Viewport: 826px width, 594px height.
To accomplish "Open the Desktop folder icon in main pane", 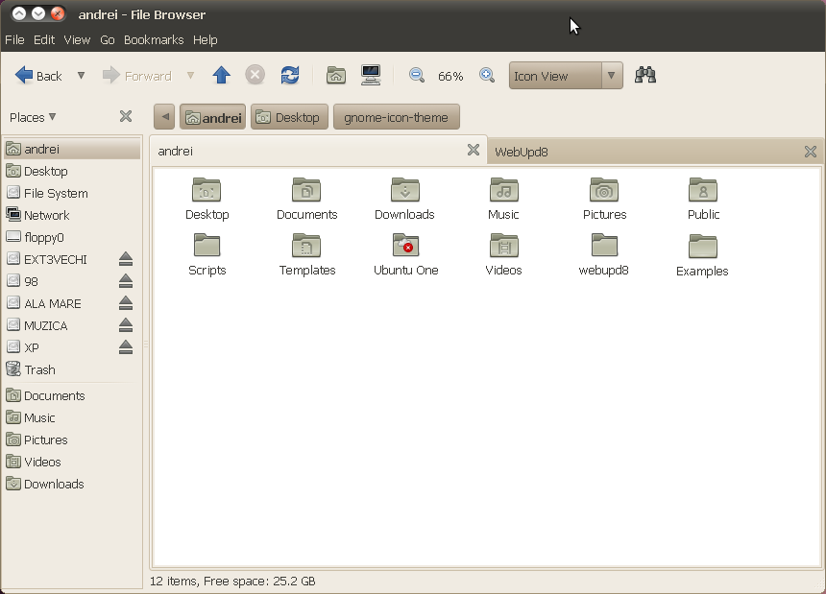I will (x=206, y=190).
